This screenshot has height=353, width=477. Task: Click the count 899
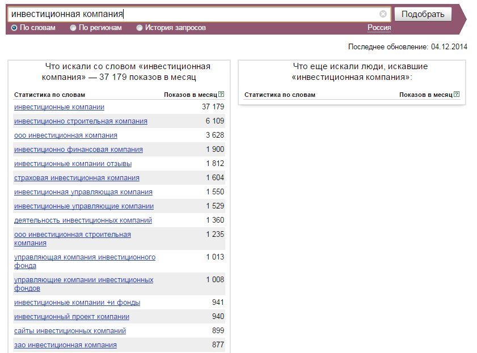pyautogui.click(x=218, y=330)
